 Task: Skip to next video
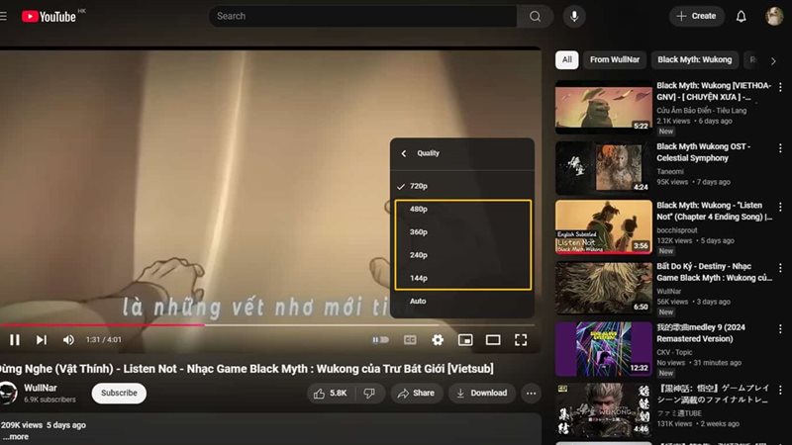[x=42, y=339]
